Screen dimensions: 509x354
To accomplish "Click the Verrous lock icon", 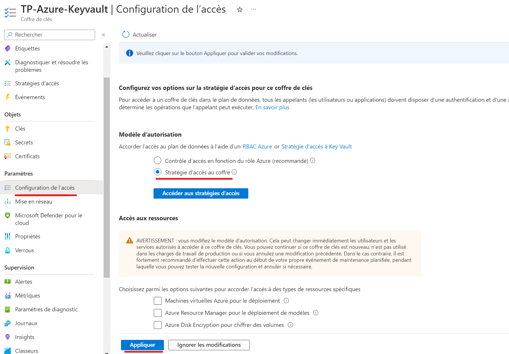I will click(x=7, y=250).
